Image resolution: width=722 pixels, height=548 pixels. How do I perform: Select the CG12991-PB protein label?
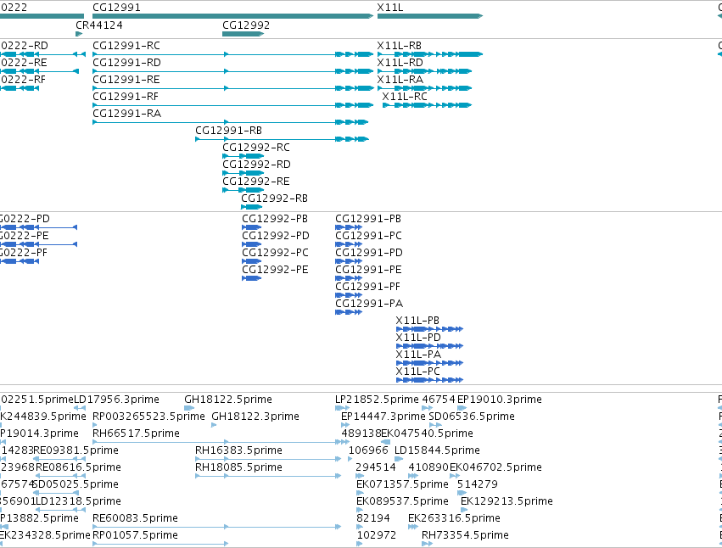(x=368, y=219)
